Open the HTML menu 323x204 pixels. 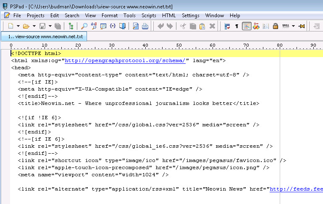[169, 16]
